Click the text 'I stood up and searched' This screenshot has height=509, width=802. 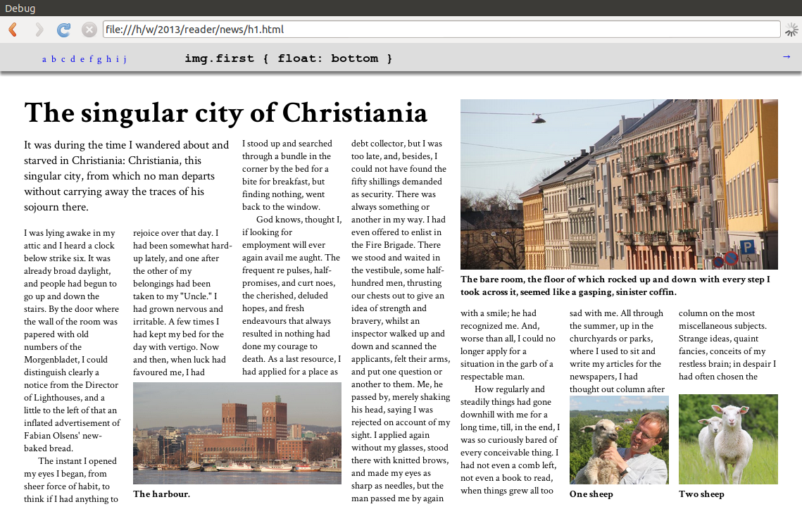pos(287,144)
